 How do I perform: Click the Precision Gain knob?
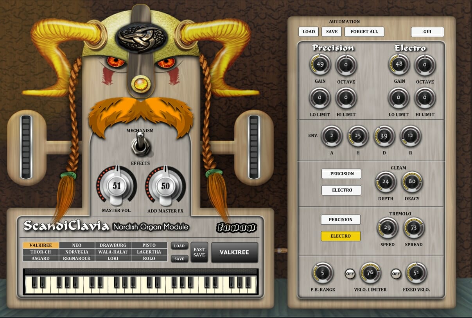pos(320,65)
